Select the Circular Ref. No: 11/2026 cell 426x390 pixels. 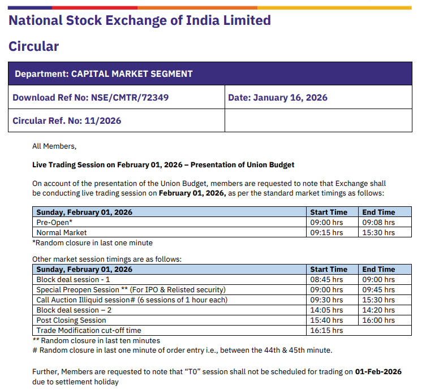point(67,120)
